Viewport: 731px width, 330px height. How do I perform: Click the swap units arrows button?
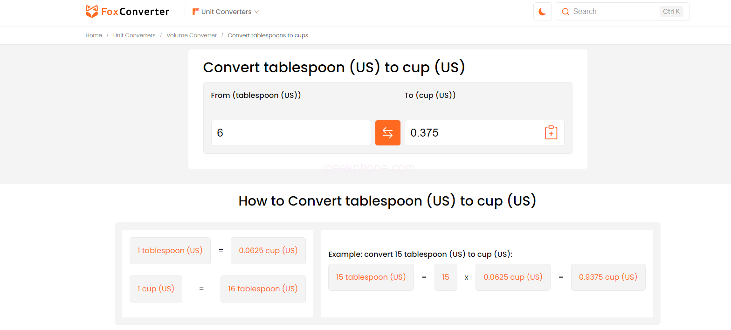pos(387,133)
